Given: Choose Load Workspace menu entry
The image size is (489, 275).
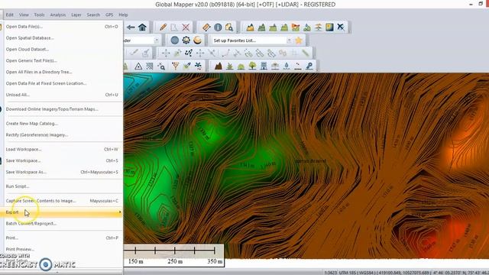Looking at the screenshot, I should tap(63, 150).
